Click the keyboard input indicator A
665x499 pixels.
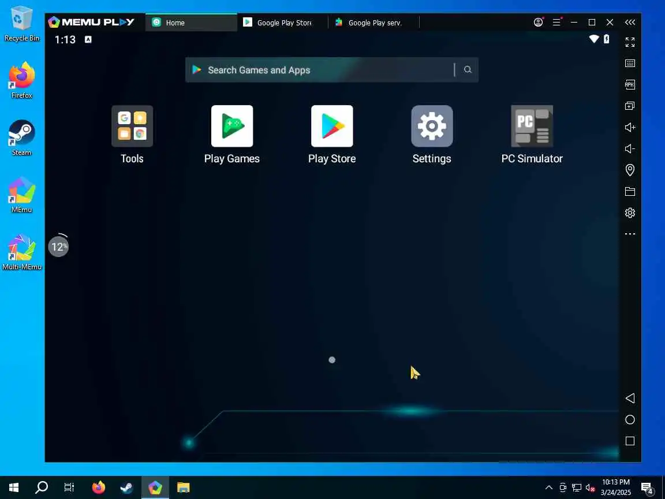coord(88,39)
